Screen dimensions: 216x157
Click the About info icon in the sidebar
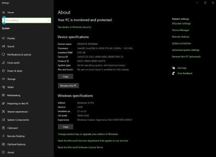tap(3, 152)
